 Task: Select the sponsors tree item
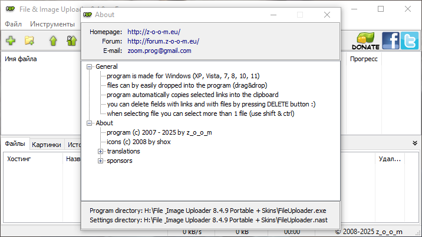(x=120, y=161)
